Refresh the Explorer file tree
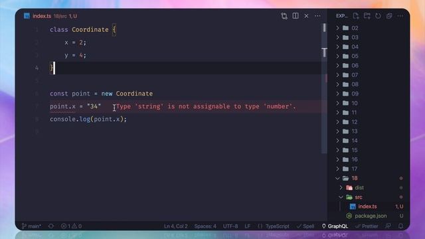Screen dimensions: 425x239 (378, 16)
